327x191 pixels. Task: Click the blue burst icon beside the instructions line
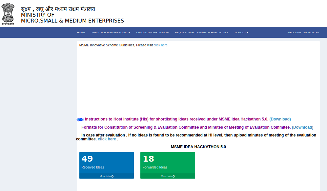(x=80, y=119)
